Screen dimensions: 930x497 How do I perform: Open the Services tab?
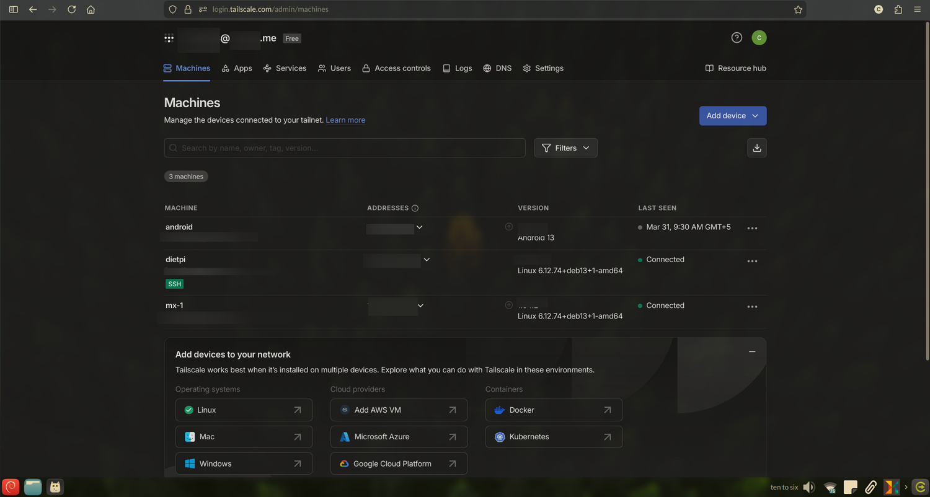tap(285, 68)
